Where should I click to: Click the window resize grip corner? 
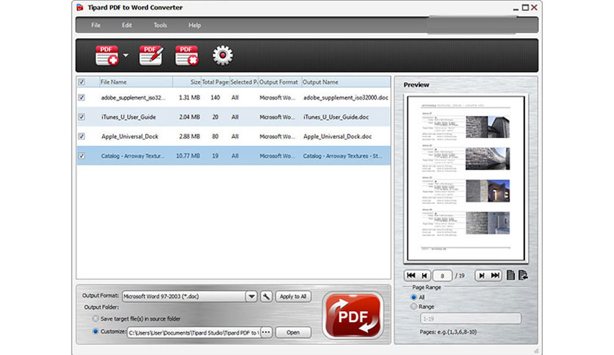pyautogui.click(x=536, y=351)
